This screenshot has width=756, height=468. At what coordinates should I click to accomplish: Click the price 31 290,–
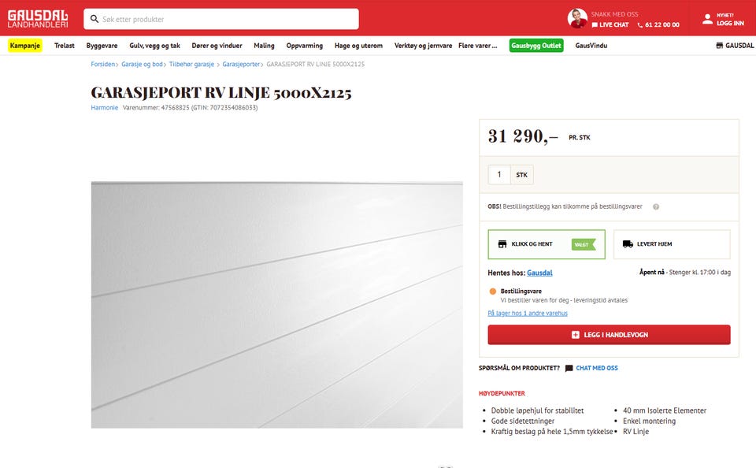coord(523,136)
